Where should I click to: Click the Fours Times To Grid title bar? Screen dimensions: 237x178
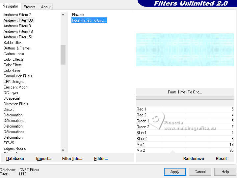coord(185,92)
